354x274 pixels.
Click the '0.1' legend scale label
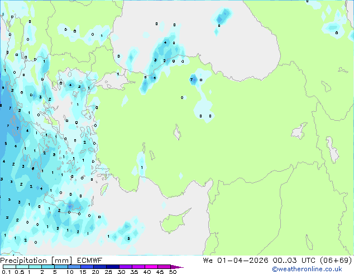pyautogui.click(x=6, y=272)
